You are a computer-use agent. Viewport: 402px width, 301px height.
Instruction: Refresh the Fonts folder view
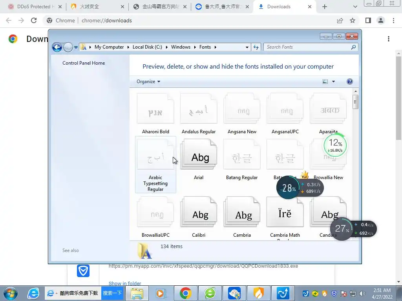[256, 47]
